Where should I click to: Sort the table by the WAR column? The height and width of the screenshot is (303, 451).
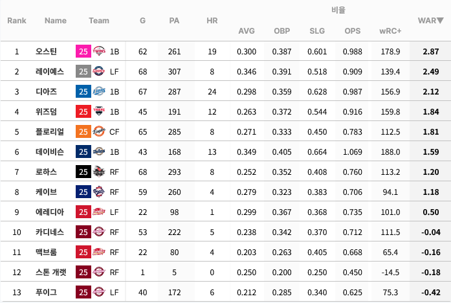(430, 21)
